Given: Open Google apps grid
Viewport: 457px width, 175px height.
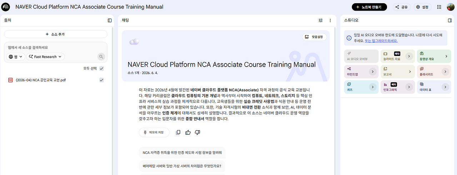Looking at the screenshot, I should tap(439, 7).
